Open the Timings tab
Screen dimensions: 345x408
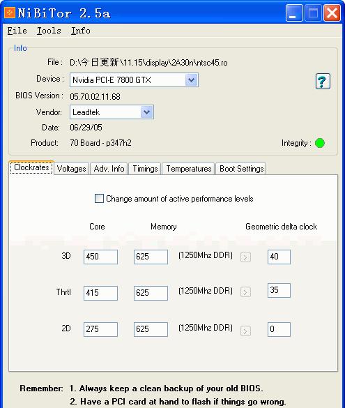145,169
